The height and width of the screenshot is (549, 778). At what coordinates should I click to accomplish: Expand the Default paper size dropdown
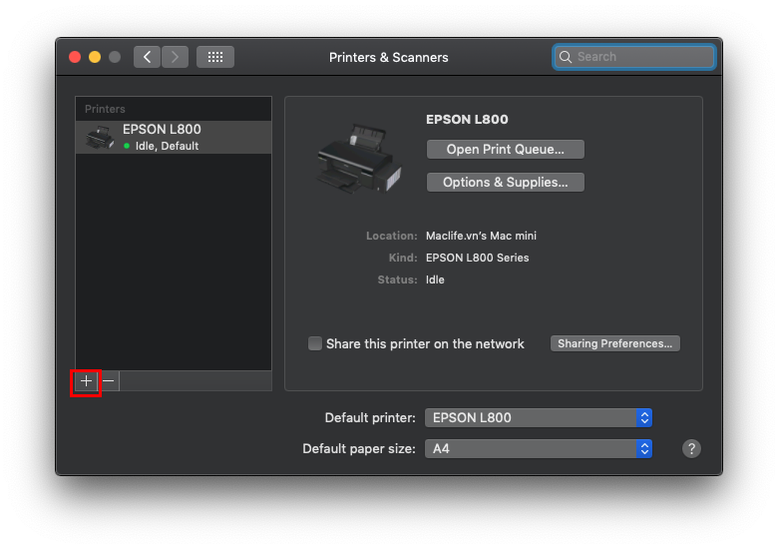pyautogui.click(x=539, y=449)
